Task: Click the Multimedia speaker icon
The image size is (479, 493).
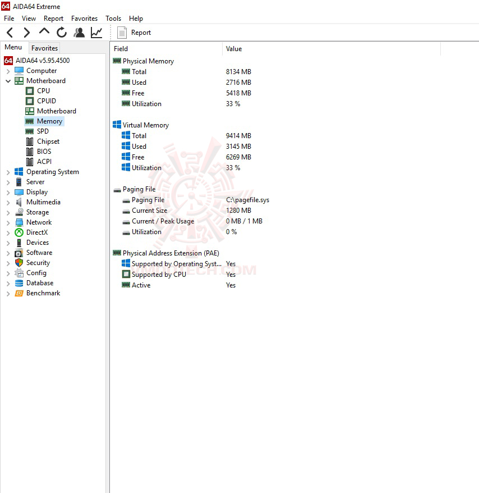Action: (x=19, y=202)
